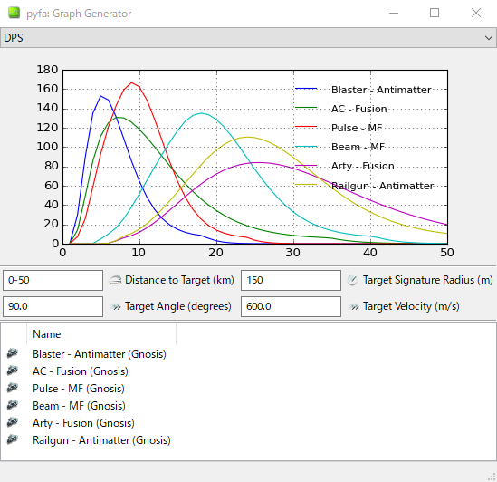Click Arty - Fusion legend label in graph
Image resolution: width=497 pixels, height=482 pixels.
pos(363,166)
